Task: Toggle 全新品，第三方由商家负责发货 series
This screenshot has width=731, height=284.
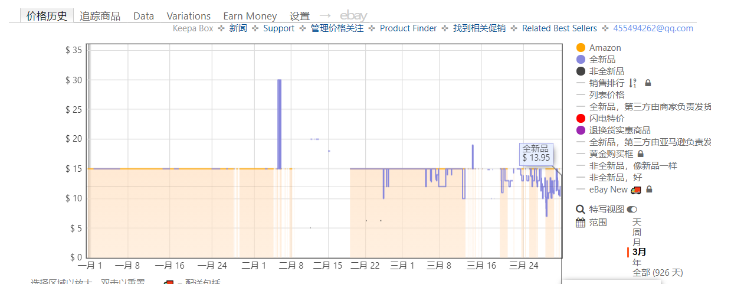Action: 650,107
